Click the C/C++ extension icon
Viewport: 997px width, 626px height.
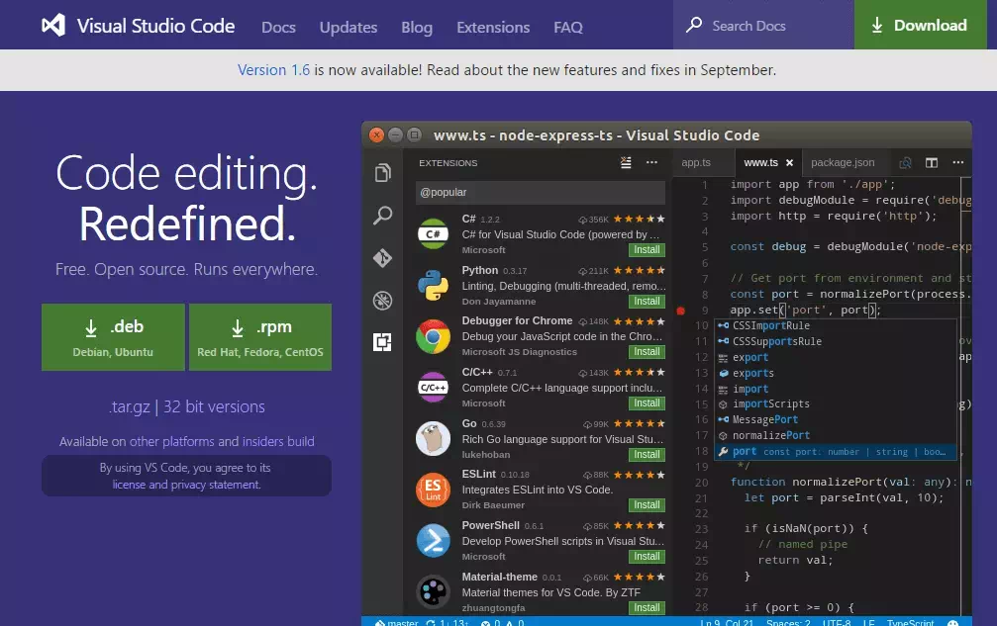click(433, 388)
